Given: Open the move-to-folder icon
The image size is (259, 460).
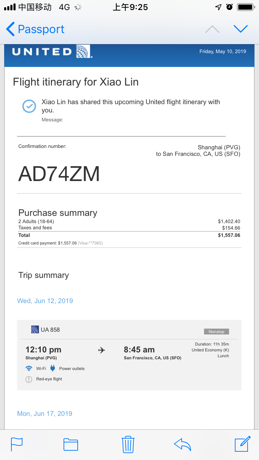Looking at the screenshot, I should point(71,444).
